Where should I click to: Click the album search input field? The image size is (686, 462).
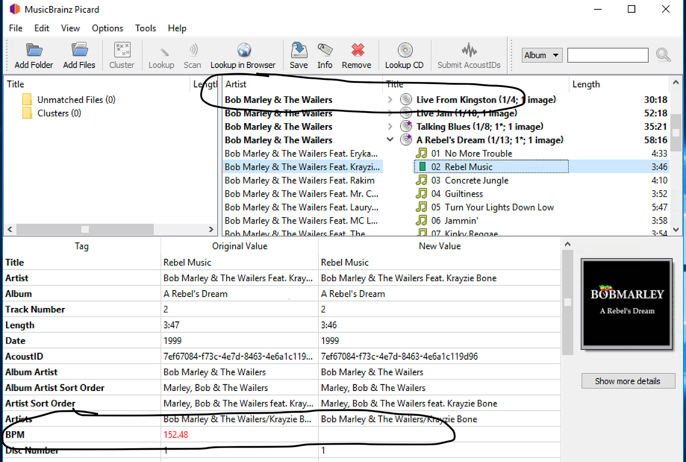click(x=608, y=55)
